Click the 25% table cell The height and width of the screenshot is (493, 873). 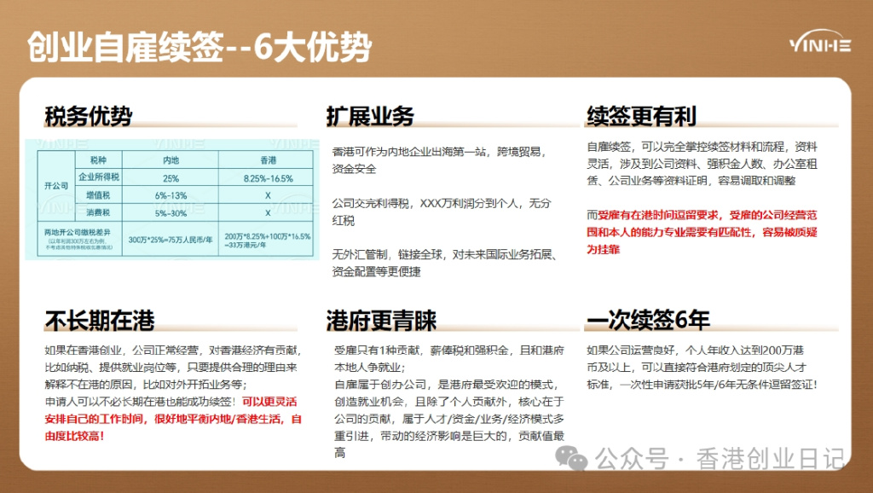click(x=171, y=178)
